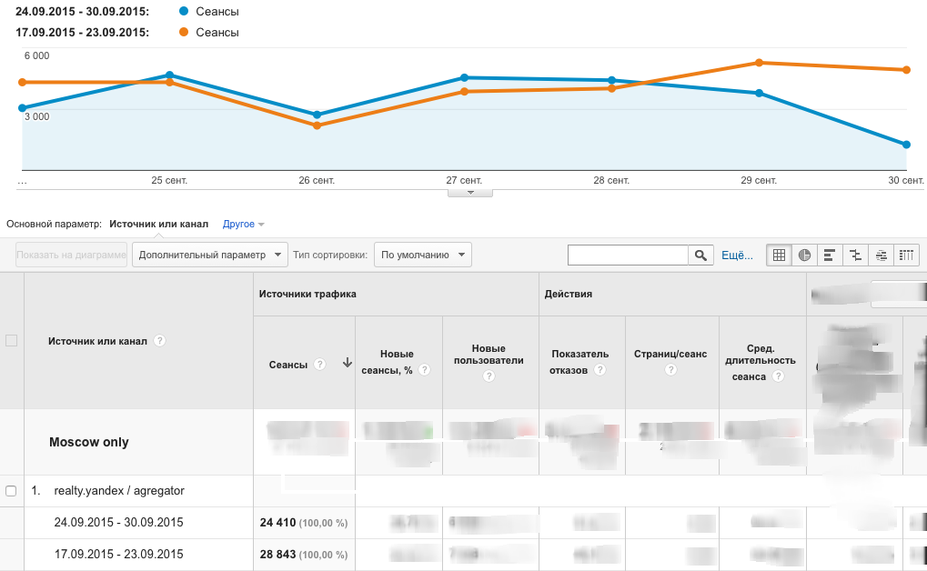Click the blue Сеансы legend dot

(x=184, y=11)
